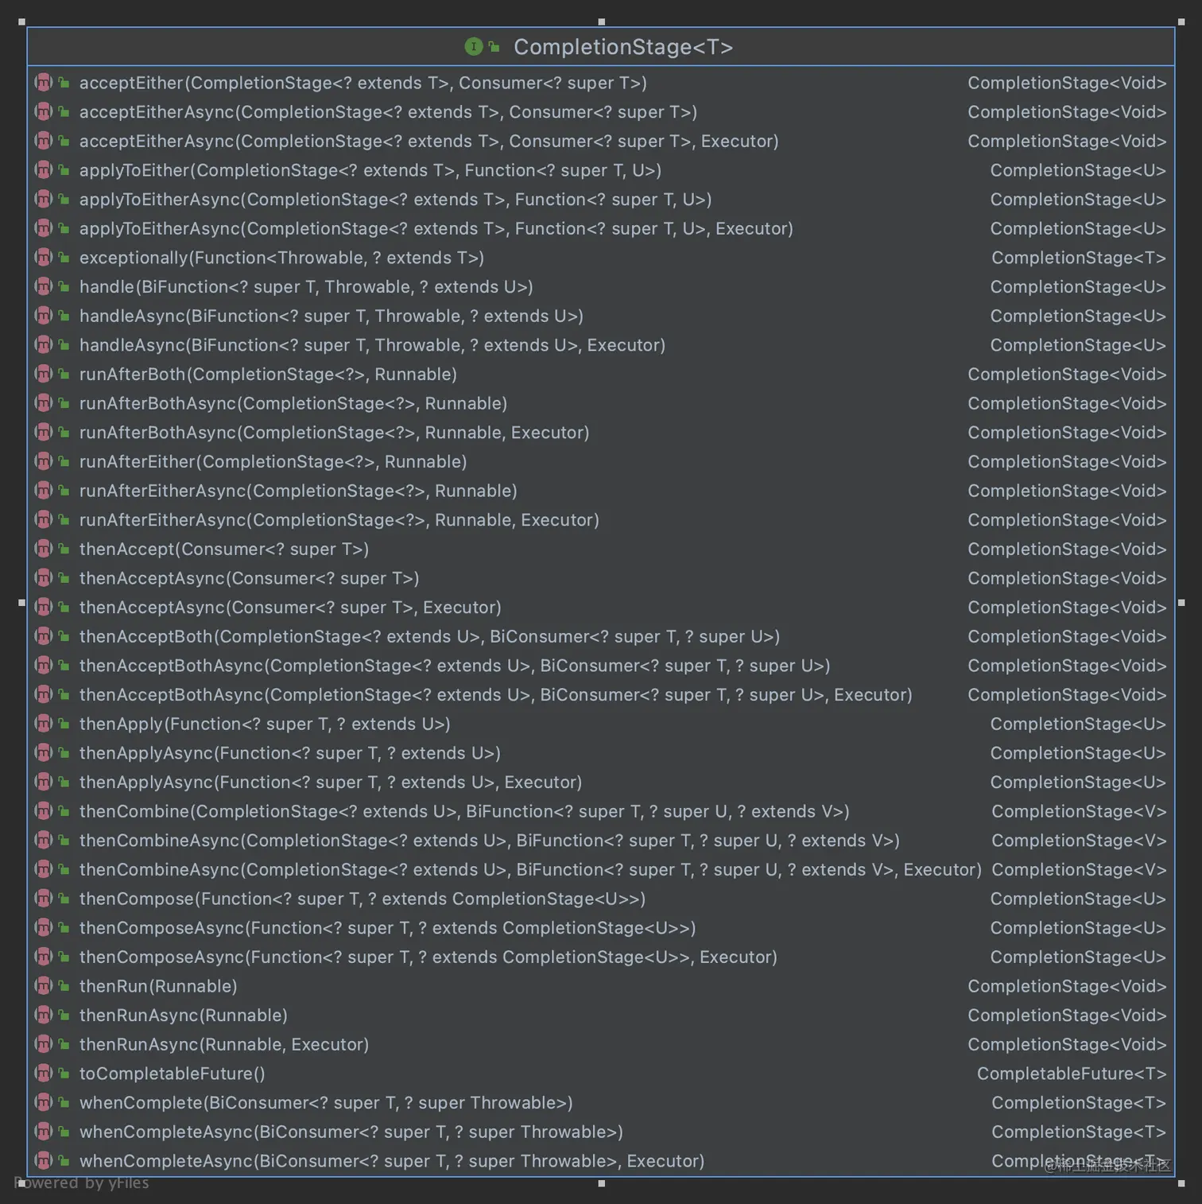Click runAfterEitherAsync(CompletionStage<?>, Runnable) signature

(x=299, y=491)
